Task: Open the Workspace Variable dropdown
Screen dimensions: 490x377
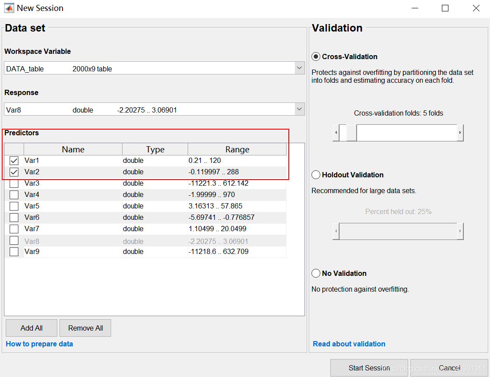Action: [299, 68]
